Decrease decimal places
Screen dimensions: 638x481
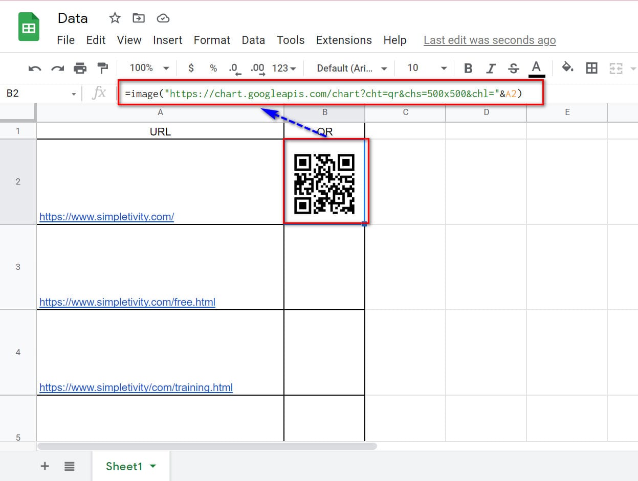[x=234, y=68]
